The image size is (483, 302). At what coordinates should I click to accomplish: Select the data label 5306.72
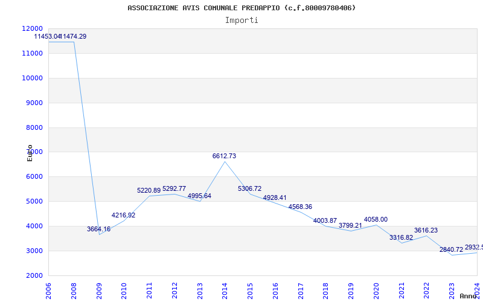pos(249,188)
